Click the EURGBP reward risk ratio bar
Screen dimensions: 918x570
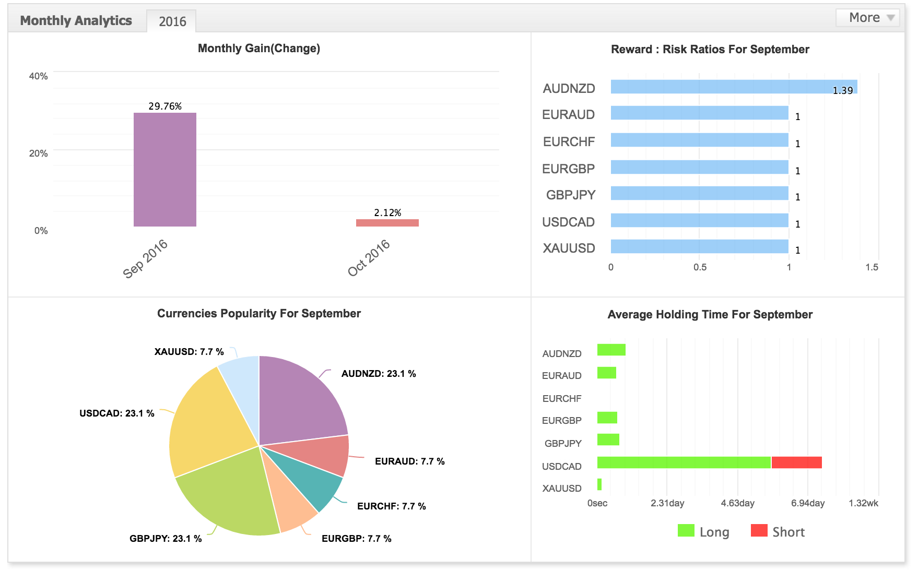[700, 167]
